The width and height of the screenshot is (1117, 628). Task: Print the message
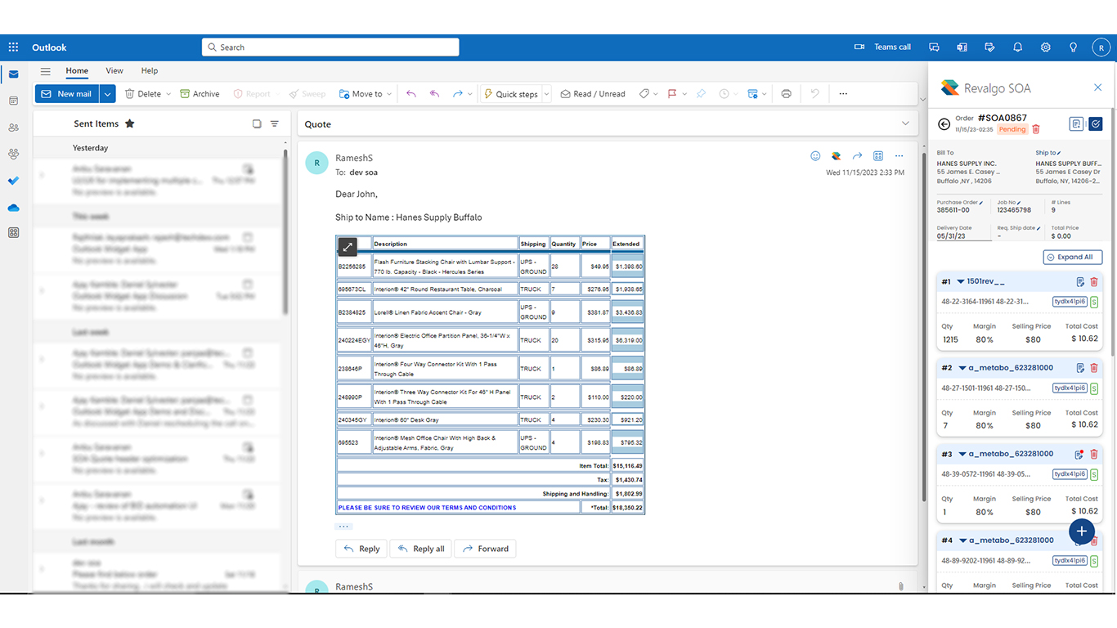pos(786,94)
